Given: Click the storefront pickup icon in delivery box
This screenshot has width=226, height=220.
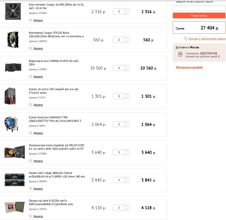Looking at the screenshot, I should coord(180,54).
